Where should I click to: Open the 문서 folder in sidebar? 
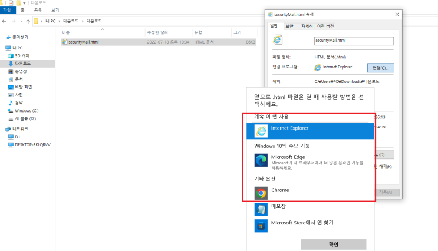[x=16, y=80]
